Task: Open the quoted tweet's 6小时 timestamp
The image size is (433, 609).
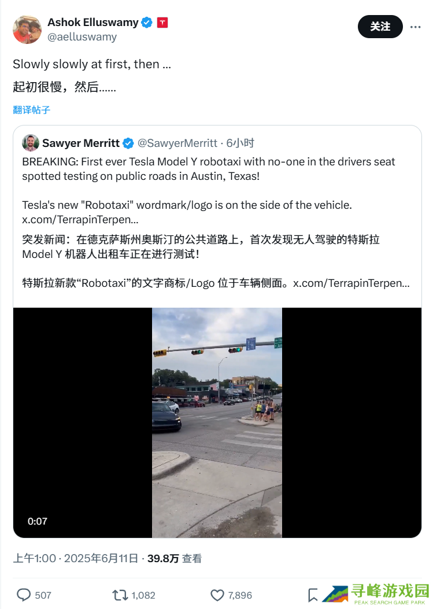Action: pyautogui.click(x=240, y=143)
